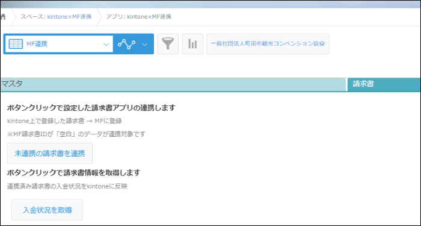Click the breadcrumb text アプリ: kintone×MF連携
The width and height of the screenshot is (421, 226).
pyautogui.click(x=139, y=17)
